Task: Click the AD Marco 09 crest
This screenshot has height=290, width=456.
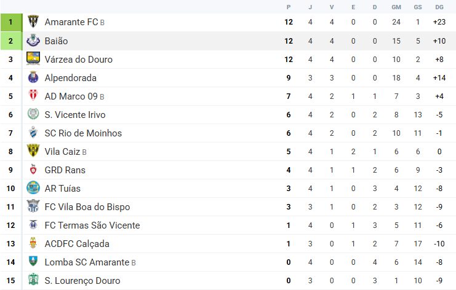Action: coord(33,96)
